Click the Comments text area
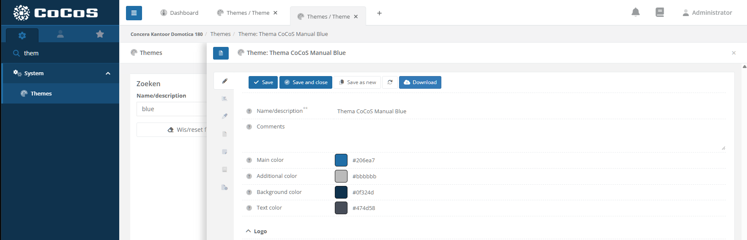Screen dimensions: 747x240 point(528,135)
